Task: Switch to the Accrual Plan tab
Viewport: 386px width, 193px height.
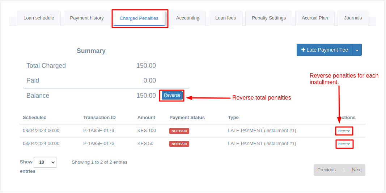Action: (x=315, y=18)
